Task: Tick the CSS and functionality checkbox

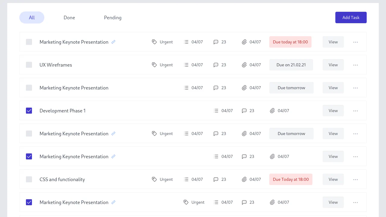Action: click(29, 179)
